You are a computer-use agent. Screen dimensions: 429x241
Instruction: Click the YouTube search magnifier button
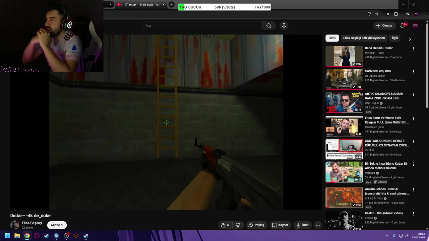click(269, 26)
